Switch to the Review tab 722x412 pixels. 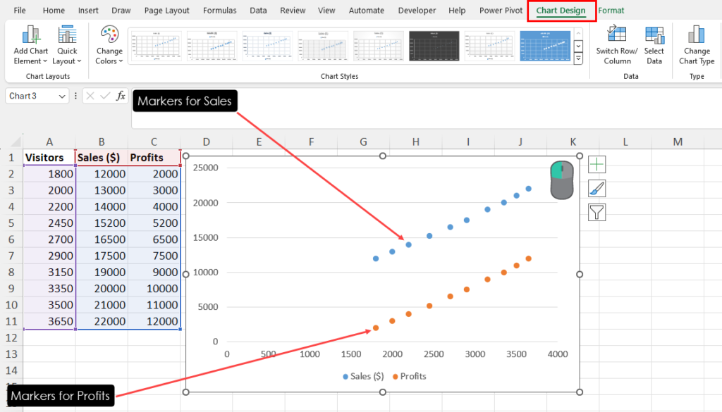tap(293, 10)
